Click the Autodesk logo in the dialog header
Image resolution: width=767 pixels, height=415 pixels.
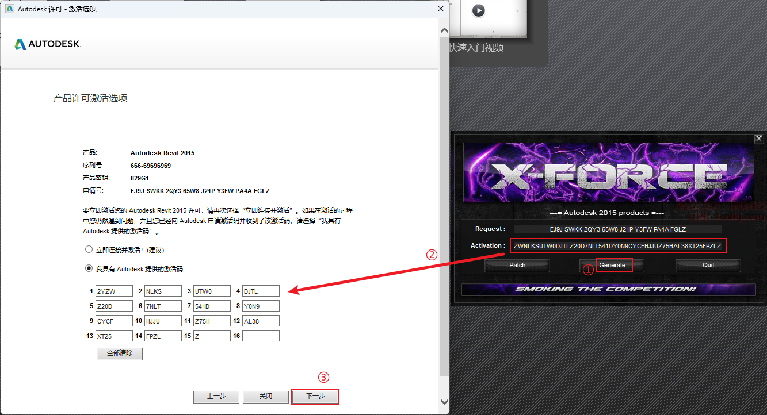[48, 44]
